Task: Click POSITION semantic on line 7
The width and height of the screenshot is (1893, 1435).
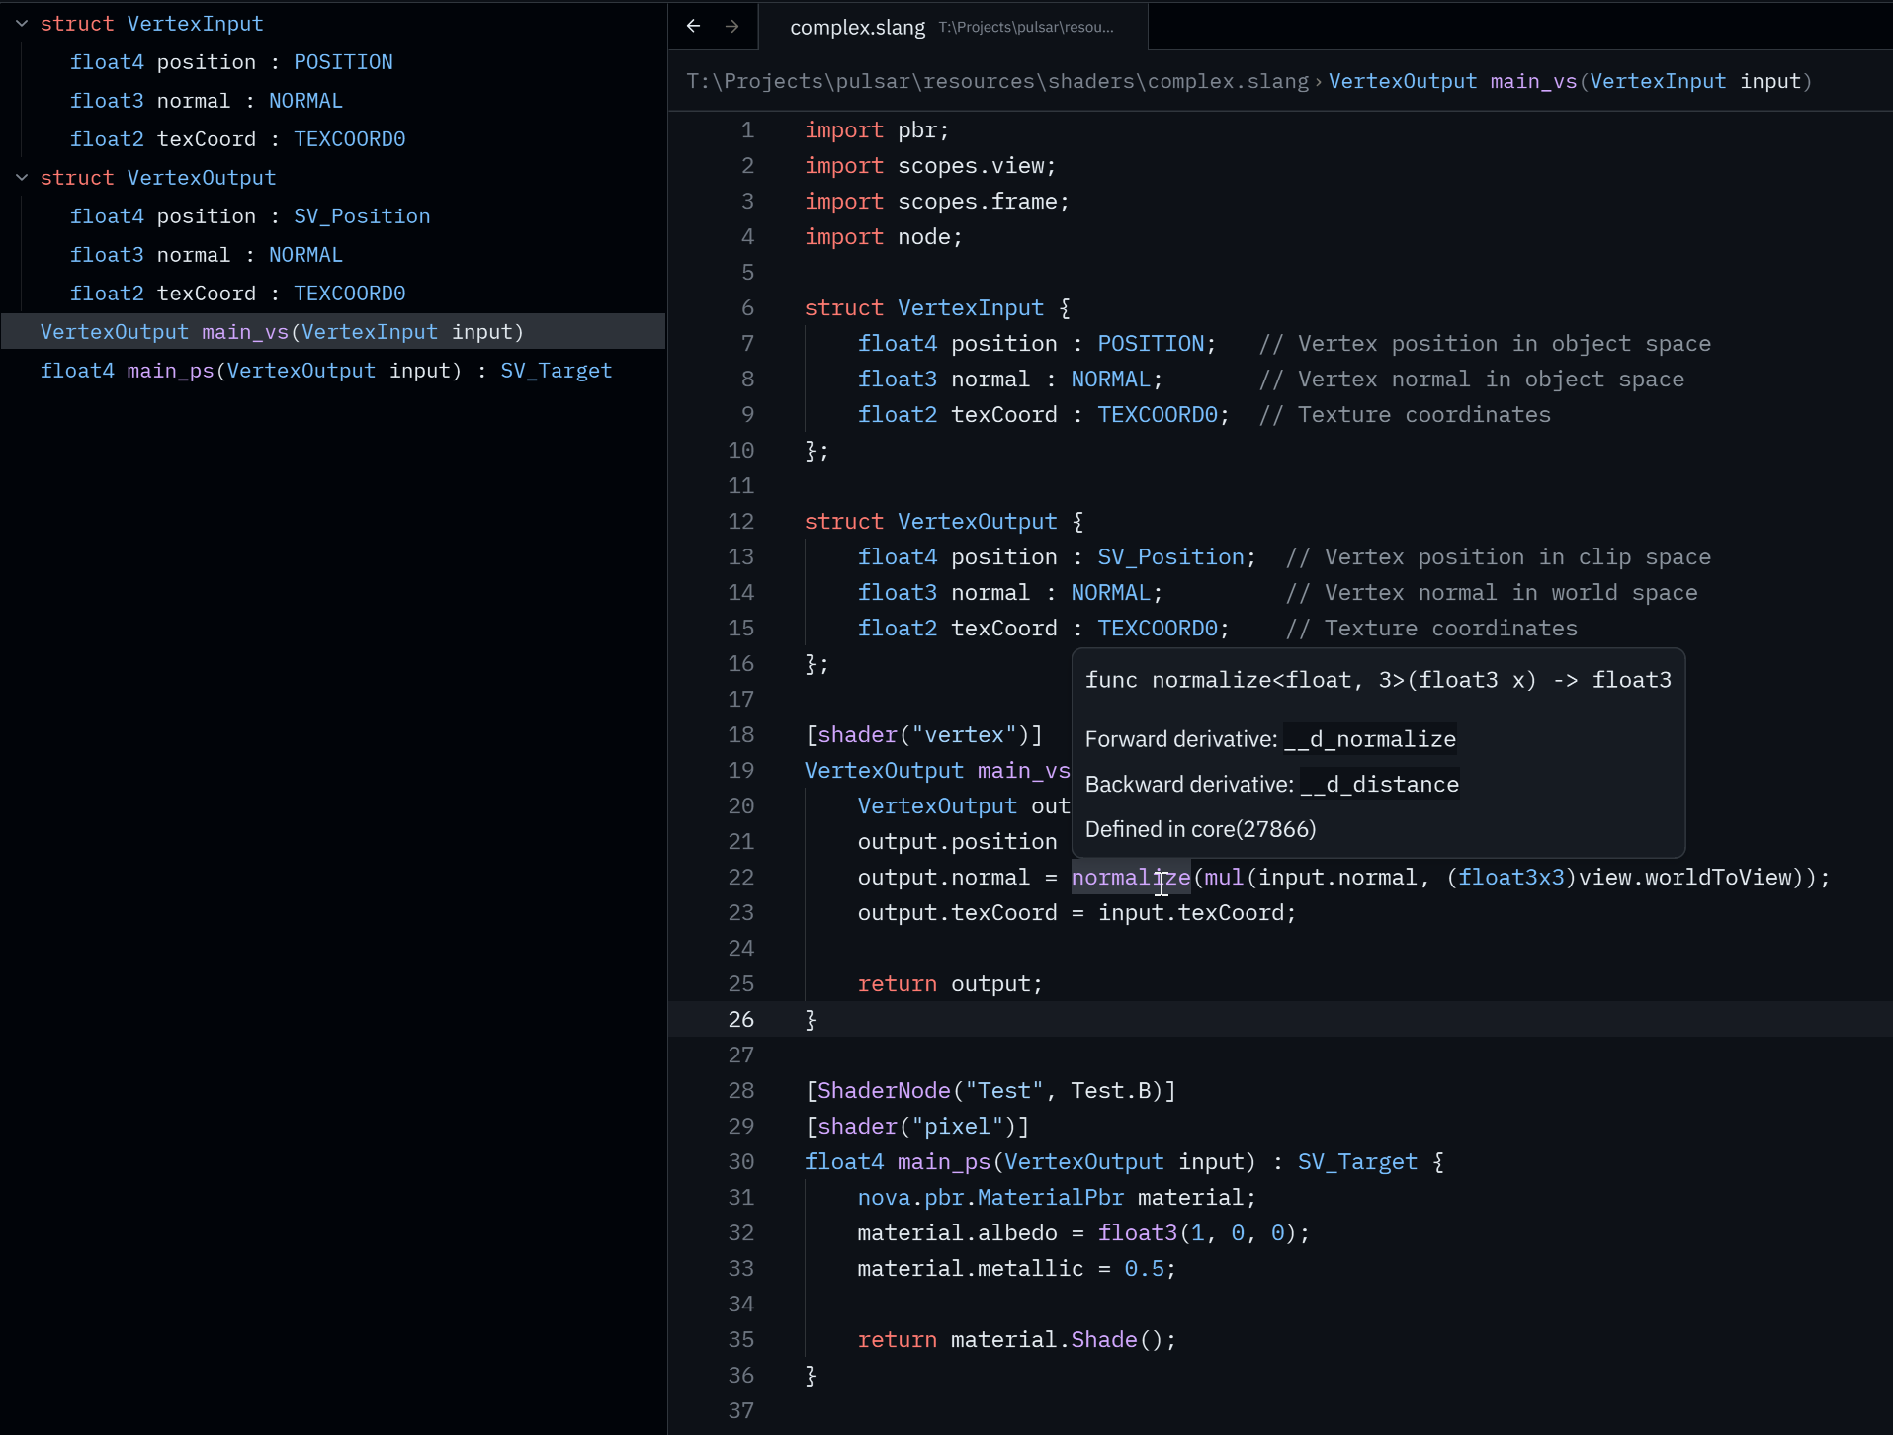Action: point(1151,343)
